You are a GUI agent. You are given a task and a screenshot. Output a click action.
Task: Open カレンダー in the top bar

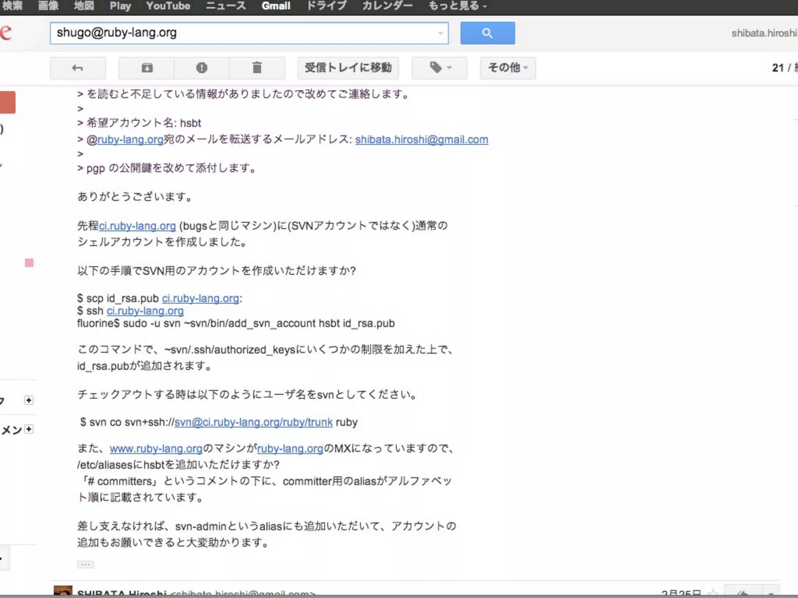click(x=387, y=6)
